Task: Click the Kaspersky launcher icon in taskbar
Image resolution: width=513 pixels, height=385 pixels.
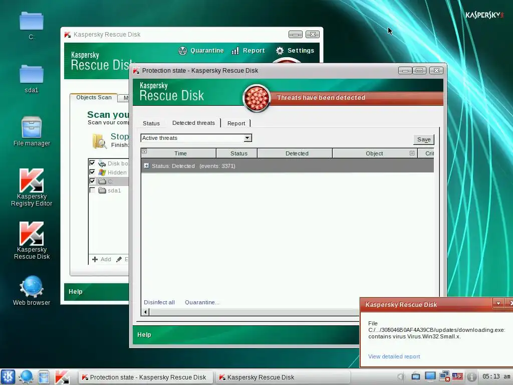Action: (62, 377)
